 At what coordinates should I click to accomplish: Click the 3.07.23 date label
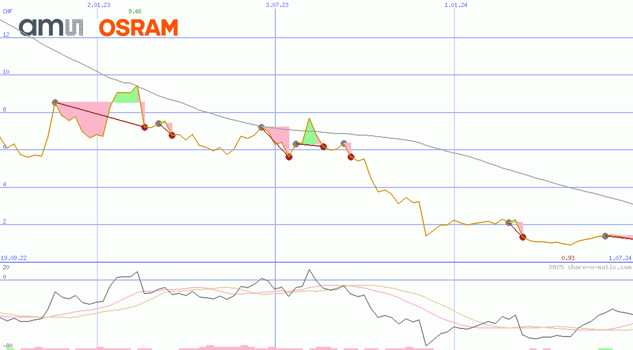277,5
